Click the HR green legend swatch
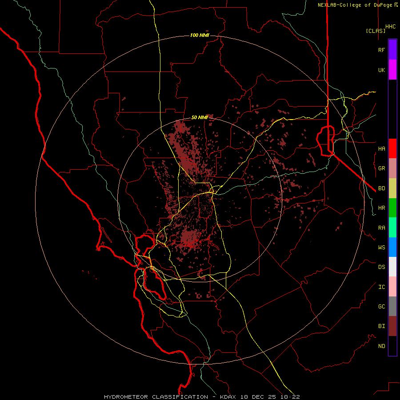This screenshot has width=400, height=400. point(392,208)
